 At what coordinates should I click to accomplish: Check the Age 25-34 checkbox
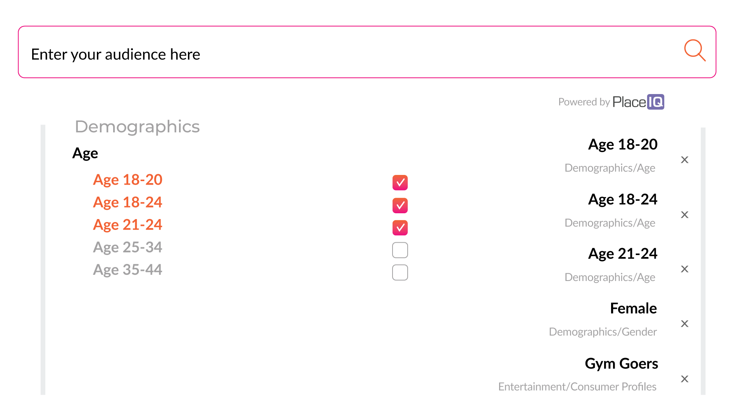[x=400, y=250]
